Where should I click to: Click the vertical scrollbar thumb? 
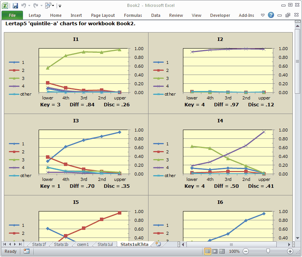click(x=297, y=61)
